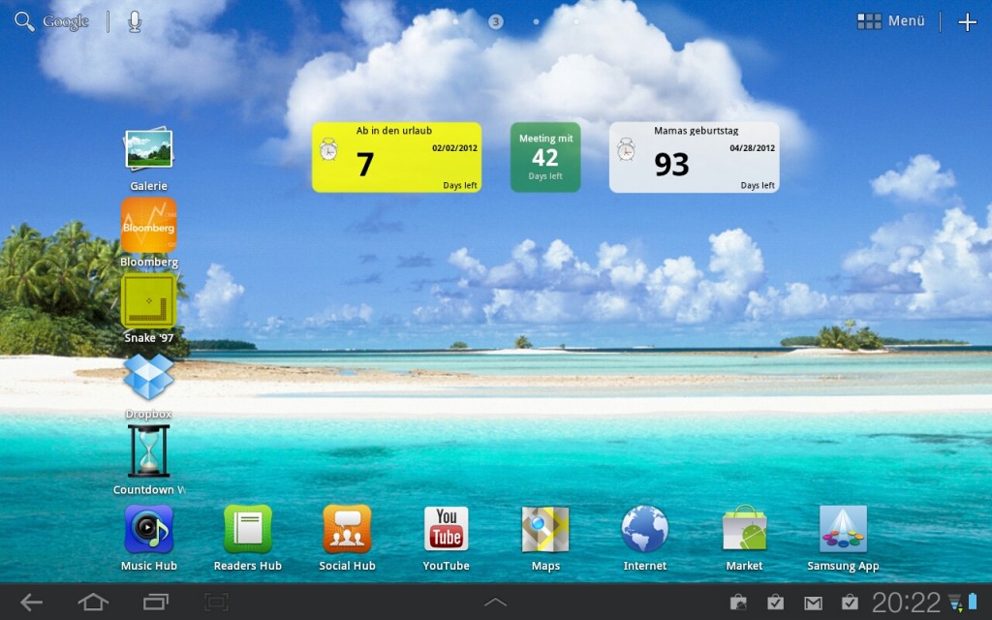
Task: Tap the plus to add widgets
Action: click(967, 22)
